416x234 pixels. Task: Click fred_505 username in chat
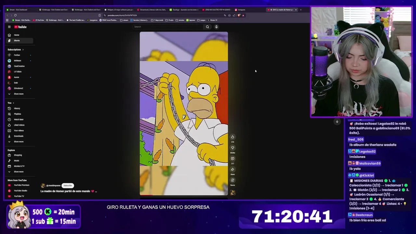[x=356, y=139]
